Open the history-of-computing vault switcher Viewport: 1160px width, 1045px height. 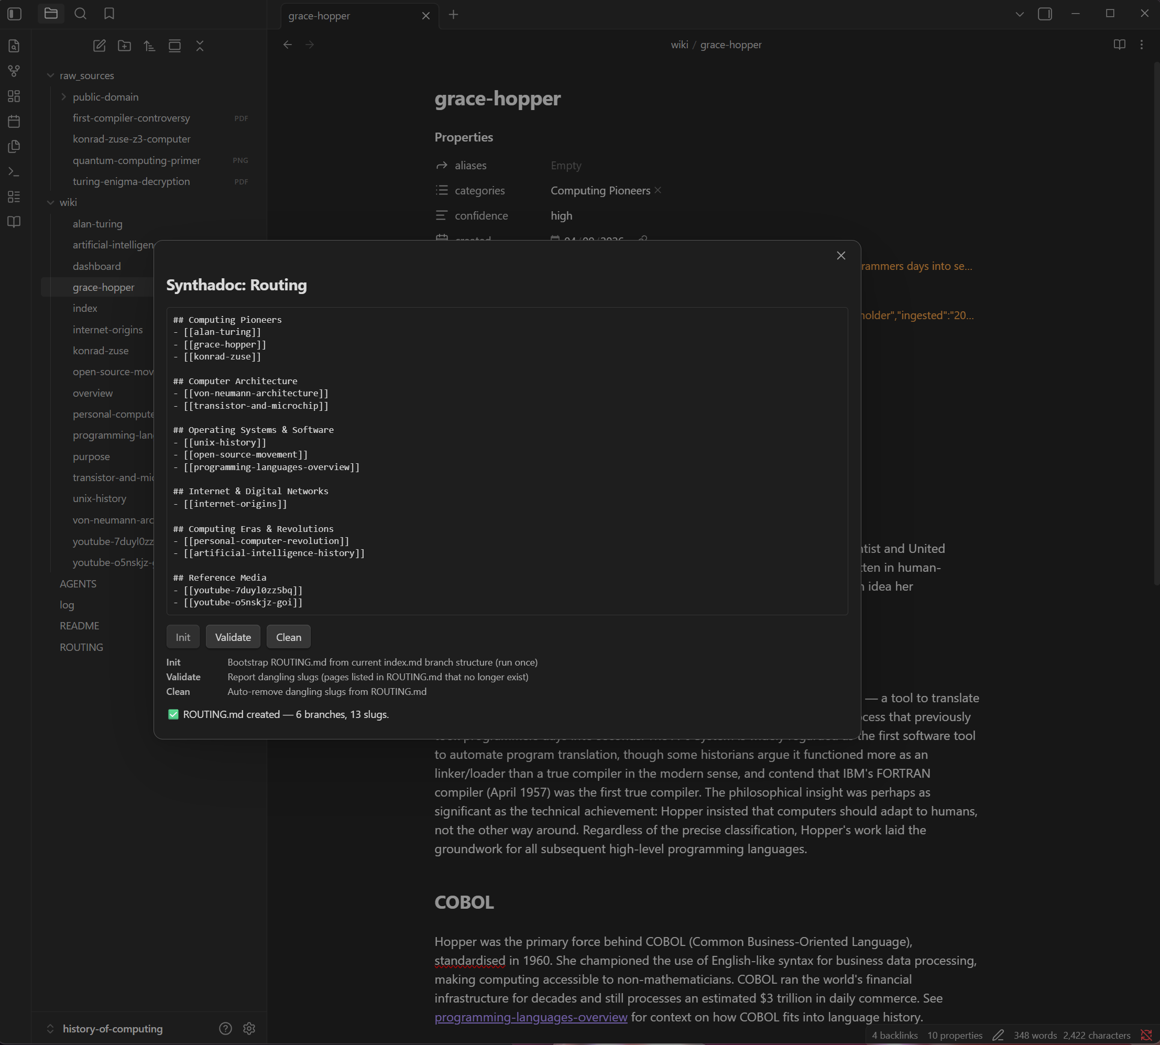tap(106, 1028)
